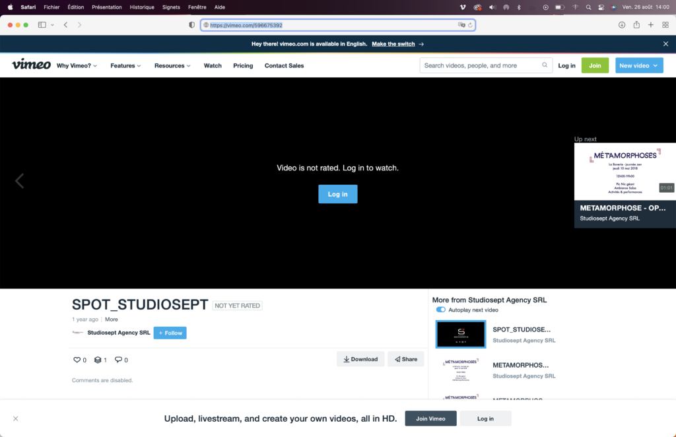Open the Édition menu
The height and width of the screenshot is (437, 676).
coord(76,7)
